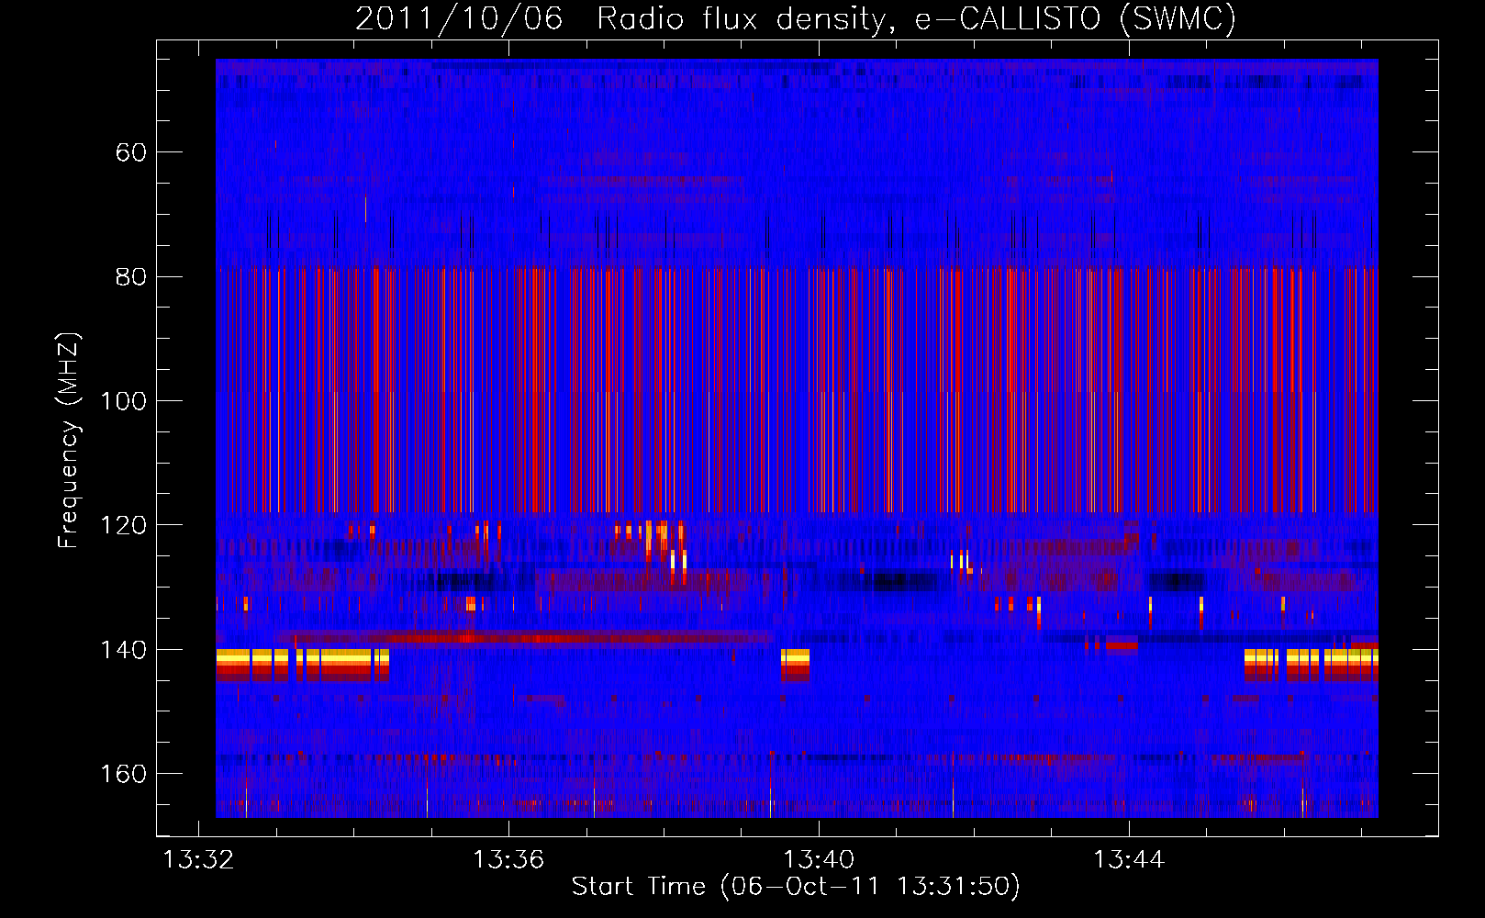
Task: Click the date '2011/10/06' in the title
Action: (459, 18)
